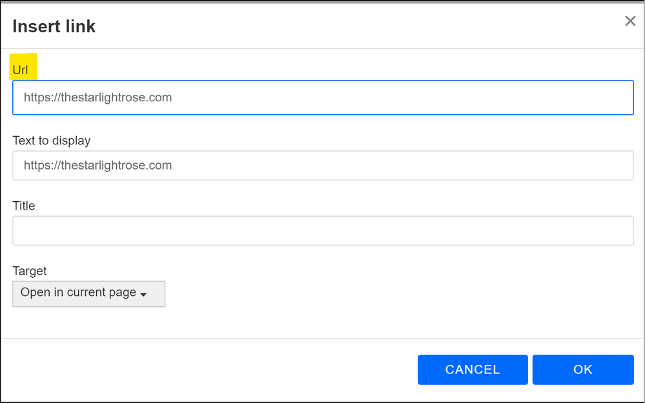Screen dimensions: 645x403
Task: Click the Title field label
Action: pyautogui.click(x=24, y=206)
